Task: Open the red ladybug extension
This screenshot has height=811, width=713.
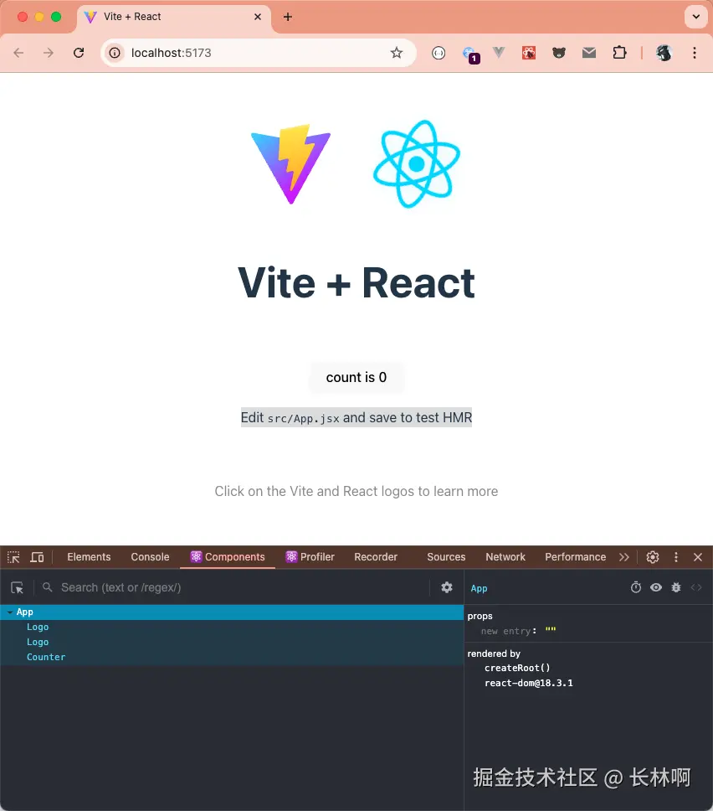Action: coord(529,53)
